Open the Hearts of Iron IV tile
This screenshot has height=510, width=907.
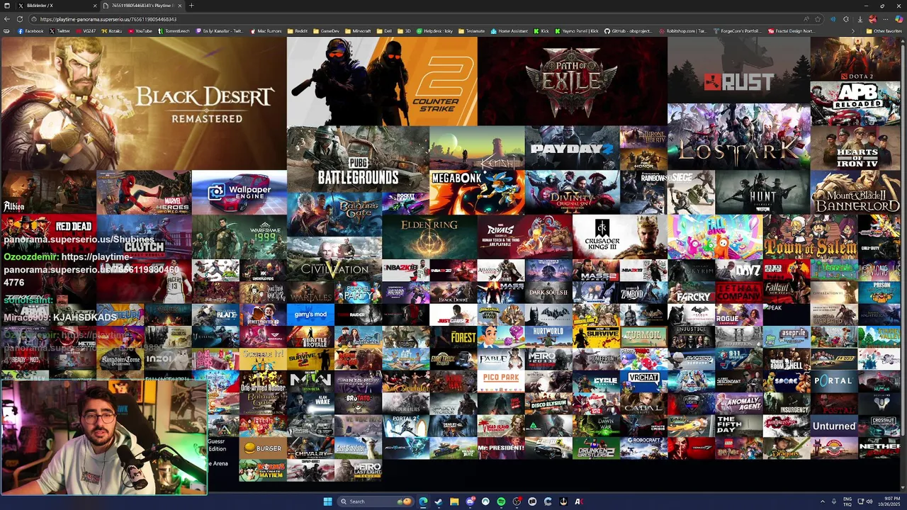pos(855,148)
